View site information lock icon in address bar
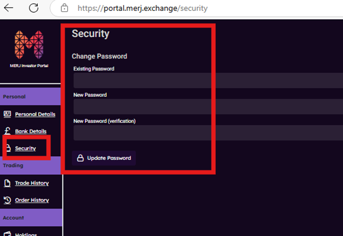The height and width of the screenshot is (236, 343). coord(65,9)
